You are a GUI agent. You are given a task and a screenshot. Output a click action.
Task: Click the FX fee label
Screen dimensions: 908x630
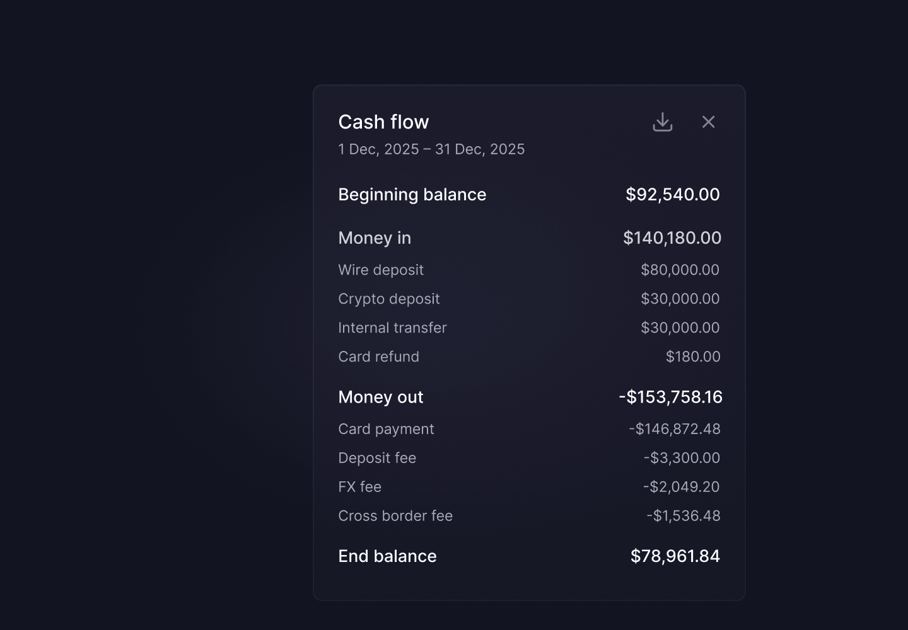[x=359, y=487]
